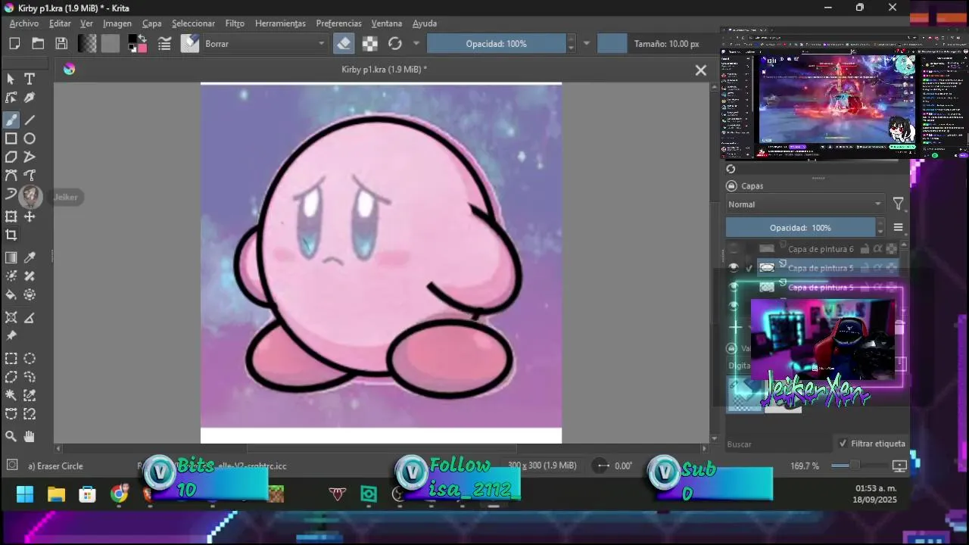Screen dimensions: 969x545
Task: Select the Ellipse shape tool
Action: tap(30, 139)
